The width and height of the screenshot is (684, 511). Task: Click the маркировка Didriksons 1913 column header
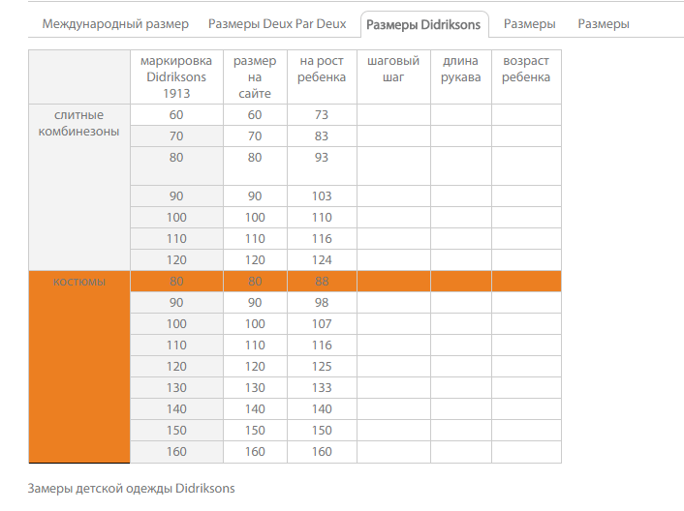click(176, 77)
